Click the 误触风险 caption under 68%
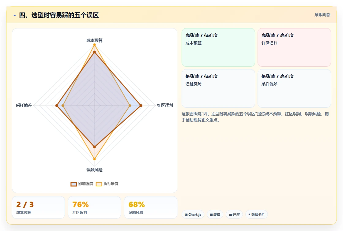Viewport: 343px width, 231px height. [x=136, y=212]
